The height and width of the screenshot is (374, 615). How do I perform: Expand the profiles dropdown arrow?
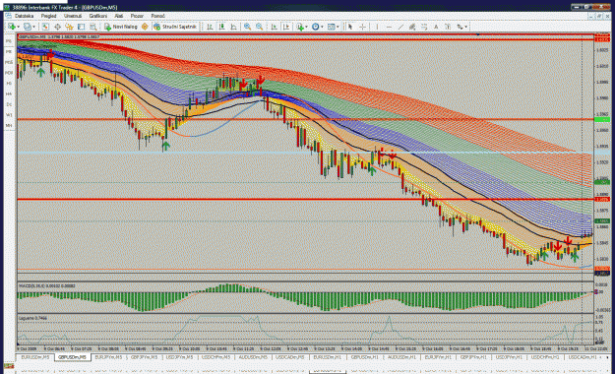click(33, 27)
